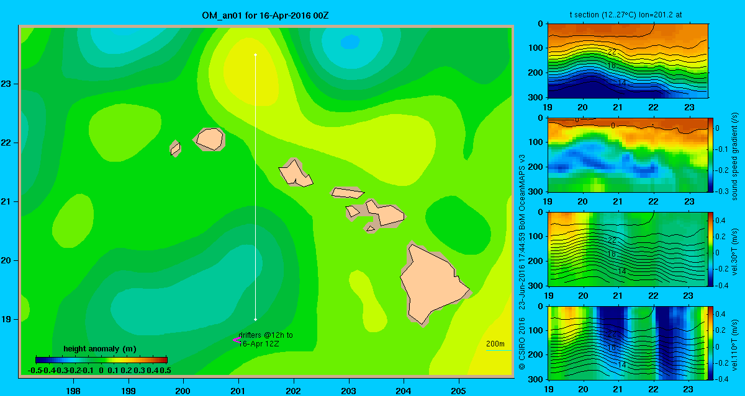Click longitude label 205 on the map axis
Screen dimensions: 745x396
pyautogui.click(x=459, y=390)
